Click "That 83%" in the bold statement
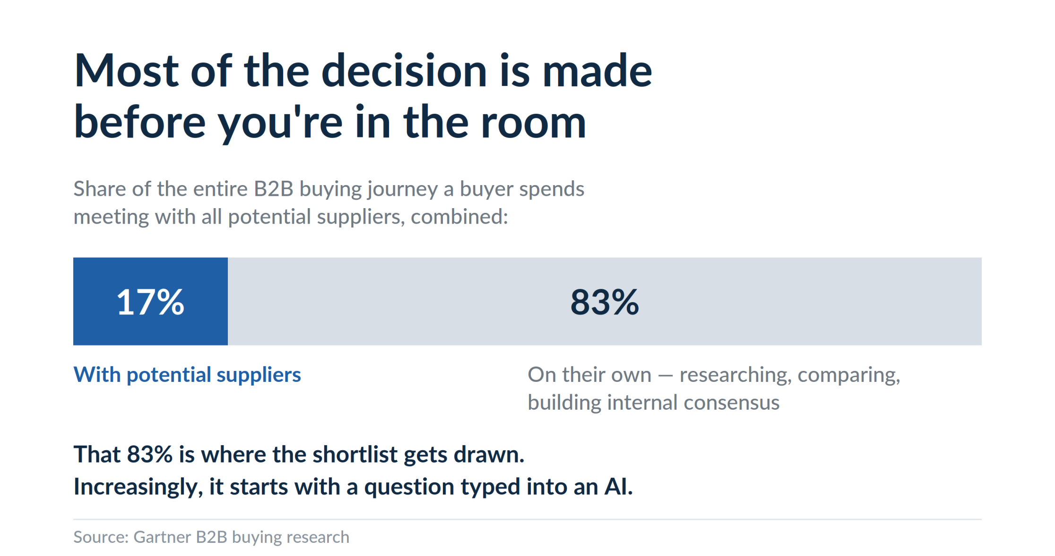1055x556 pixels. point(123,455)
